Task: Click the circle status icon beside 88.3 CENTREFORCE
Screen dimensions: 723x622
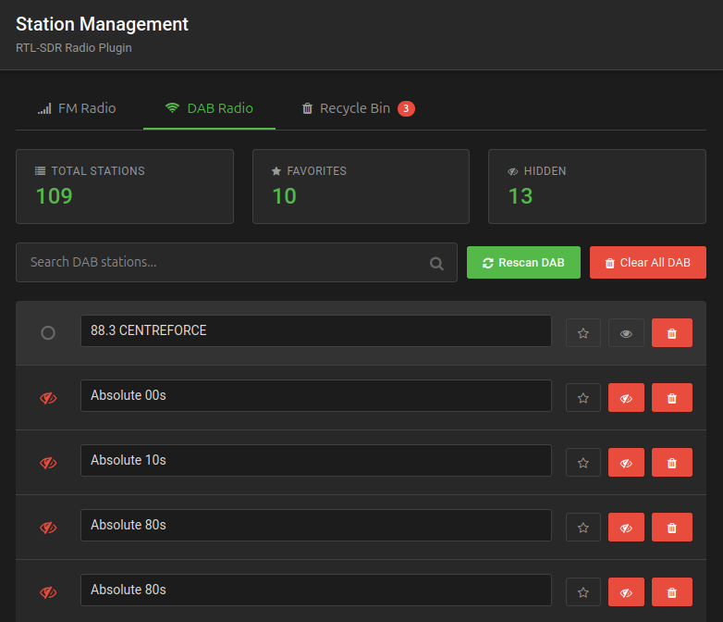Action: (48, 333)
